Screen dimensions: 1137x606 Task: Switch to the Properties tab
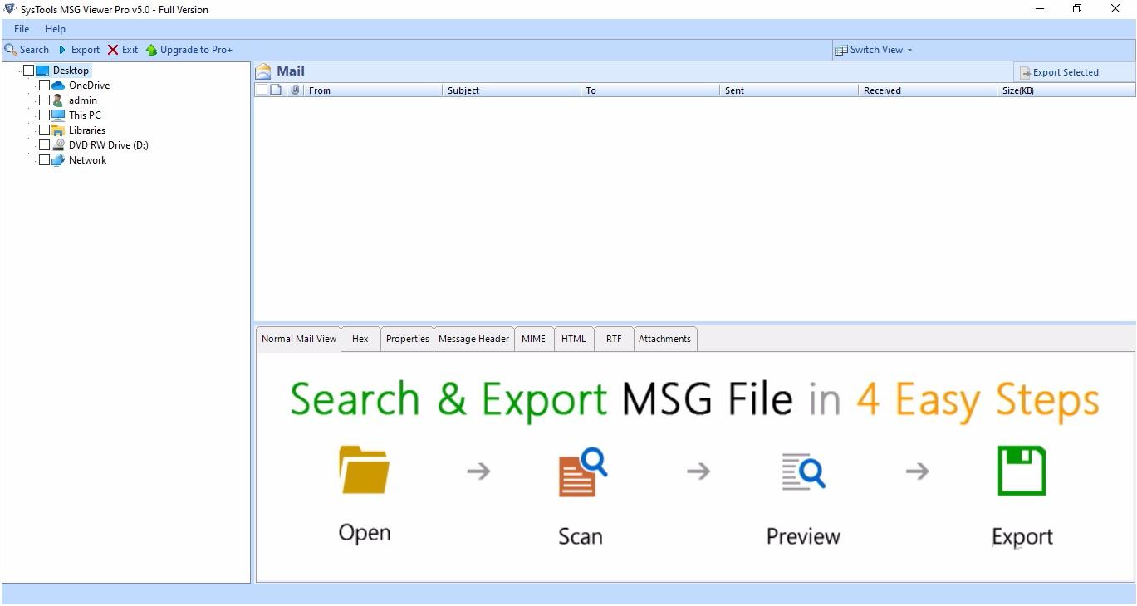click(x=408, y=339)
